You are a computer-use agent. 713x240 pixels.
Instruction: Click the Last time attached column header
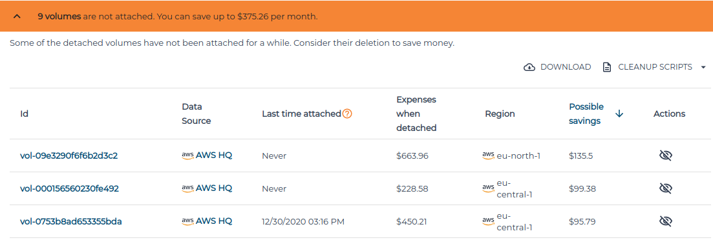(301, 114)
